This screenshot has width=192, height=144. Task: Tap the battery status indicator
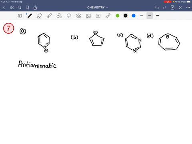[189, 2]
